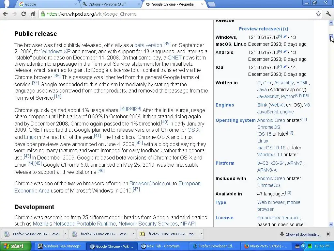This screenshot has width=334, height=251.
Task: Open the Android Oreo operating system link
Action: [x=271, y=120]
